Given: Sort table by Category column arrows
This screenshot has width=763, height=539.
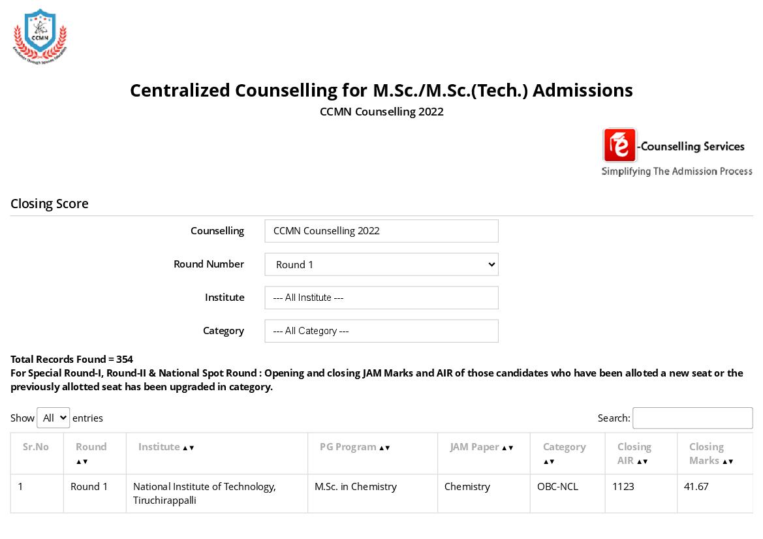Looking at the screenshot, I should click(x=550, y=461).
